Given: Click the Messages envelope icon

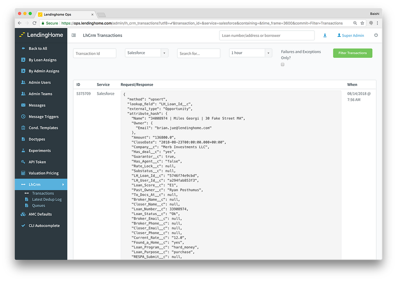Looking at the screenshot, I should pos(23,105).
